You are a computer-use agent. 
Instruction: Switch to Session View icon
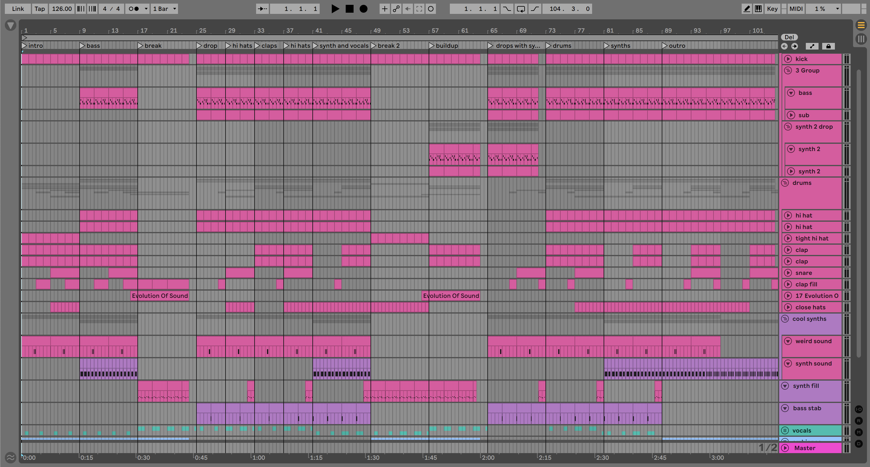[861, 39]
